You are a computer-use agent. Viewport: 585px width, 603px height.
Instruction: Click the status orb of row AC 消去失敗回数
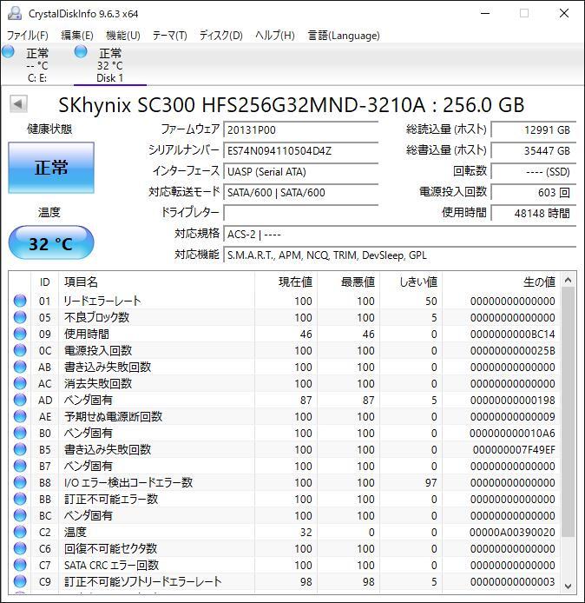tap(20, 383)
